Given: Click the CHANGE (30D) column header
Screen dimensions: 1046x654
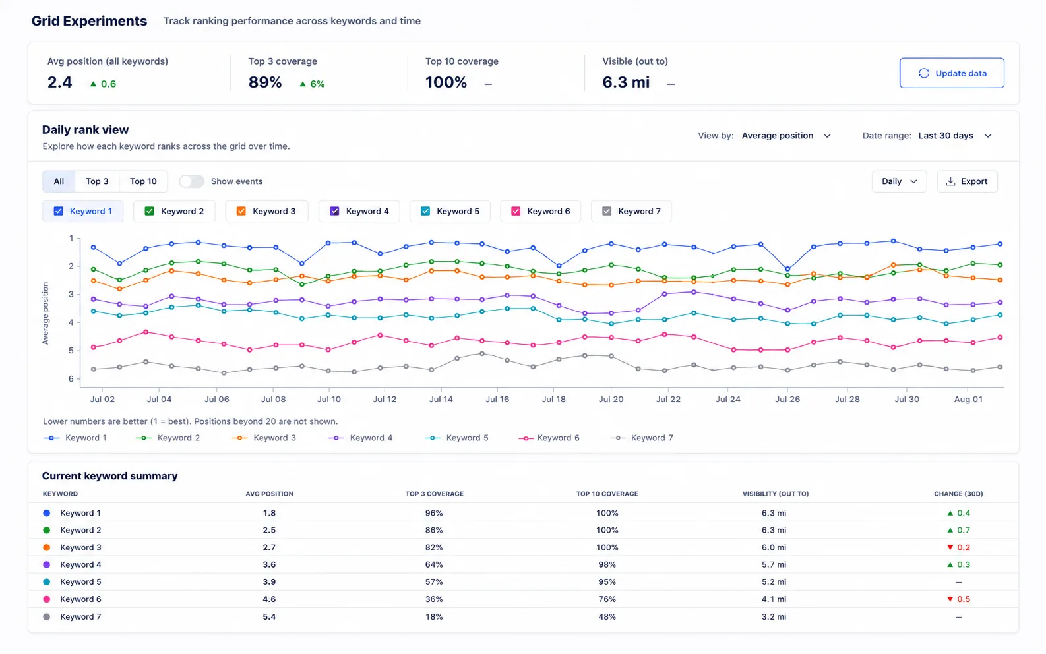Looking at the screenshot, I should click(958, 494).
